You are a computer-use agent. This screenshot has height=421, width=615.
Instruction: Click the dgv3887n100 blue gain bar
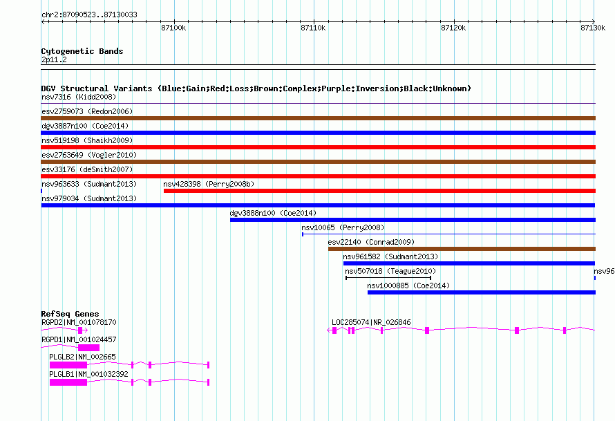pos(318,133)
